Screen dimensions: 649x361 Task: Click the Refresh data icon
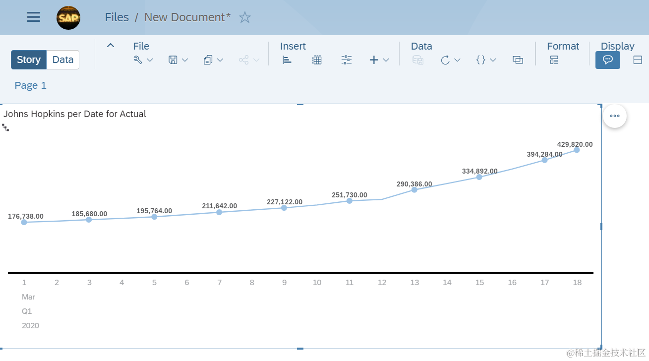pyautogui.click(x=445, y=60)
